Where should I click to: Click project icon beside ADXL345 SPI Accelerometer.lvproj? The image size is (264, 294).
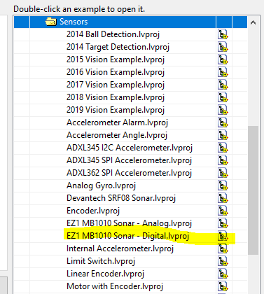223,160
